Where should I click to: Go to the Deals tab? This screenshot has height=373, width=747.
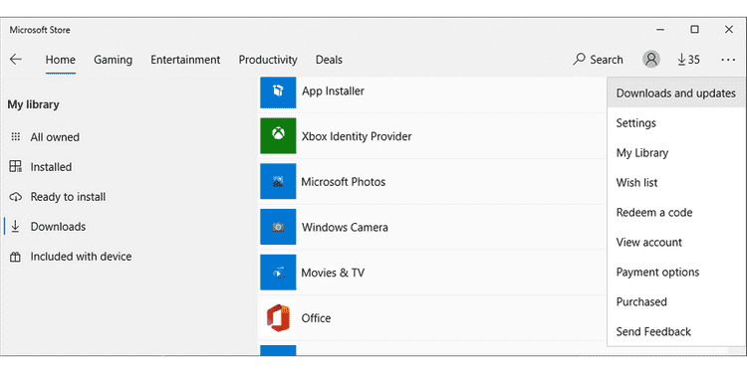click(x=329, y=60)
